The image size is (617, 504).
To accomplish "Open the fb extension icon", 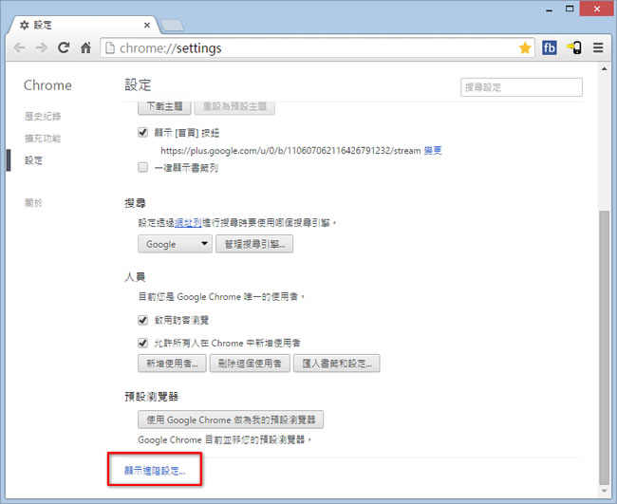I will (x=550, y=48).
